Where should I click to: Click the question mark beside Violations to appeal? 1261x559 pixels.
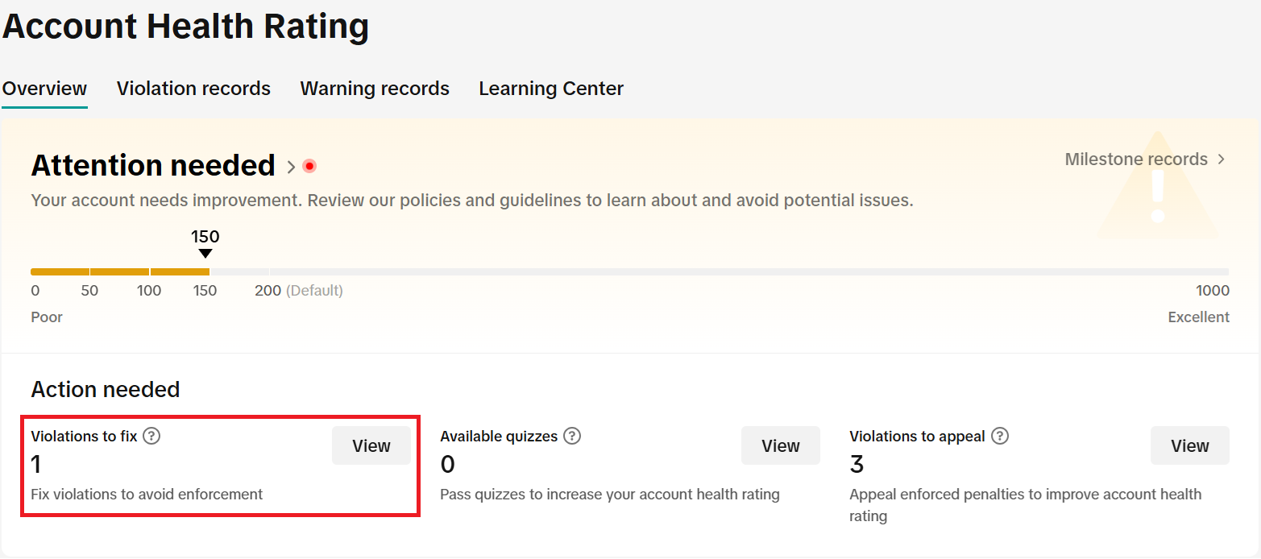1000,437
